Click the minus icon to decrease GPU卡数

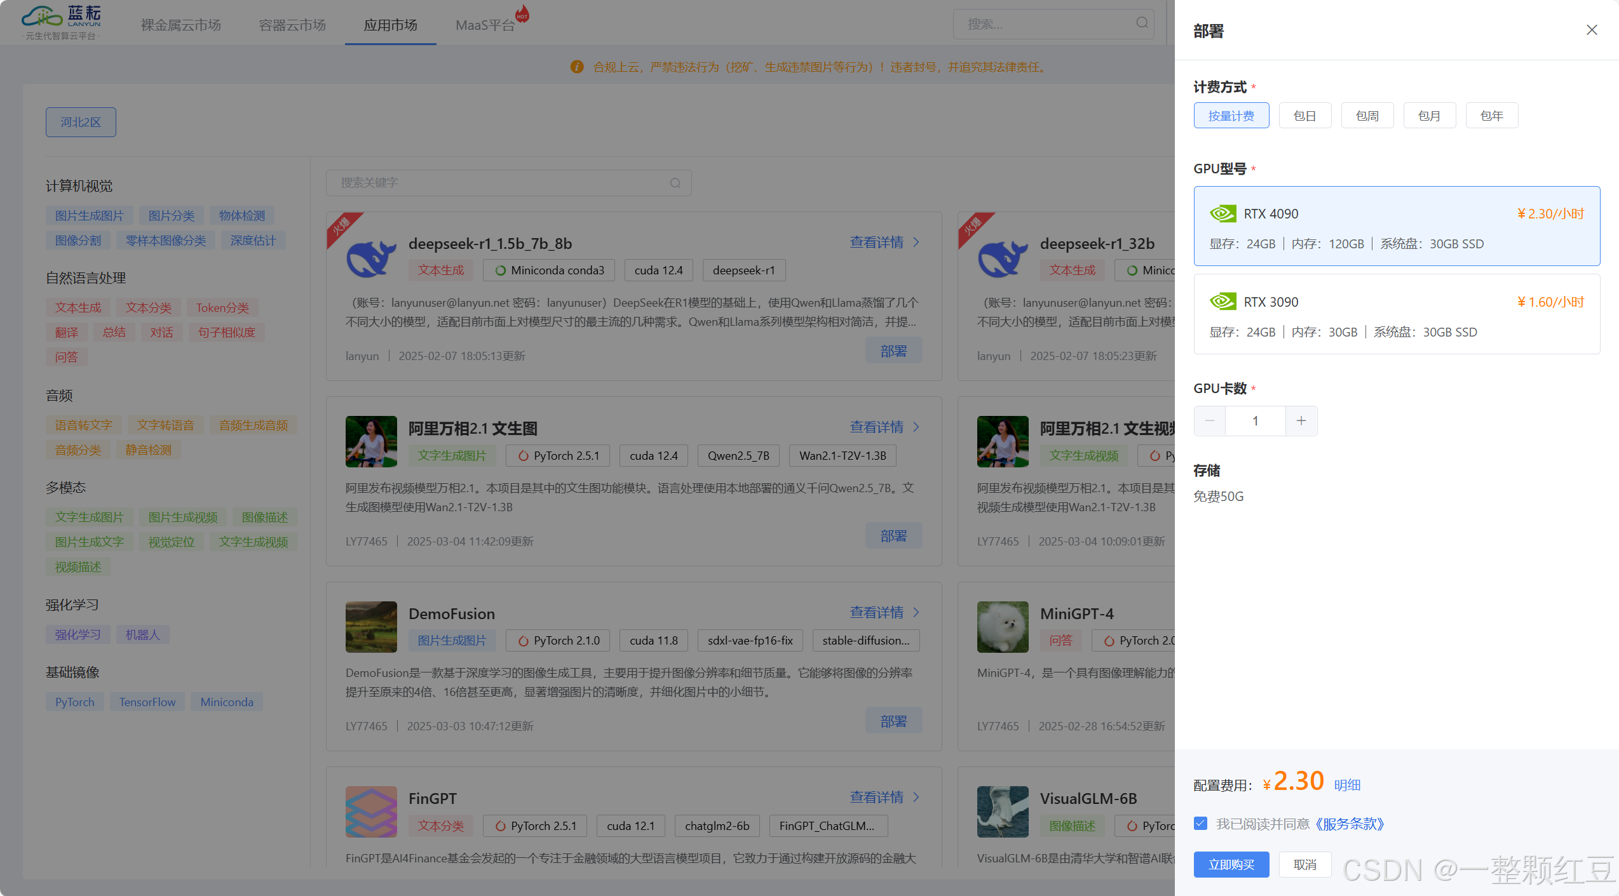coord(1209,421)
